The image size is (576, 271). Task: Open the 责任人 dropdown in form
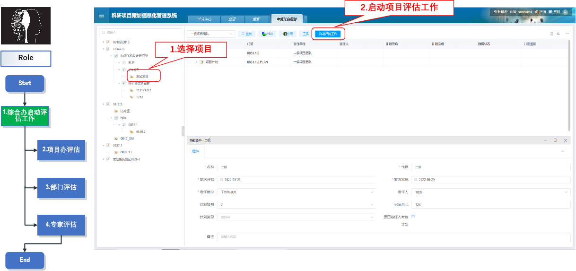coord(491,192)
